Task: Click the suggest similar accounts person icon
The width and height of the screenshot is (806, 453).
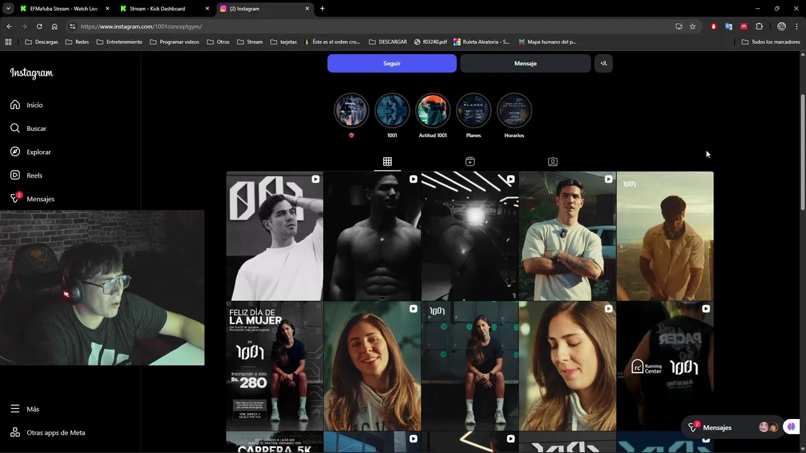Action: coord(603,64)
